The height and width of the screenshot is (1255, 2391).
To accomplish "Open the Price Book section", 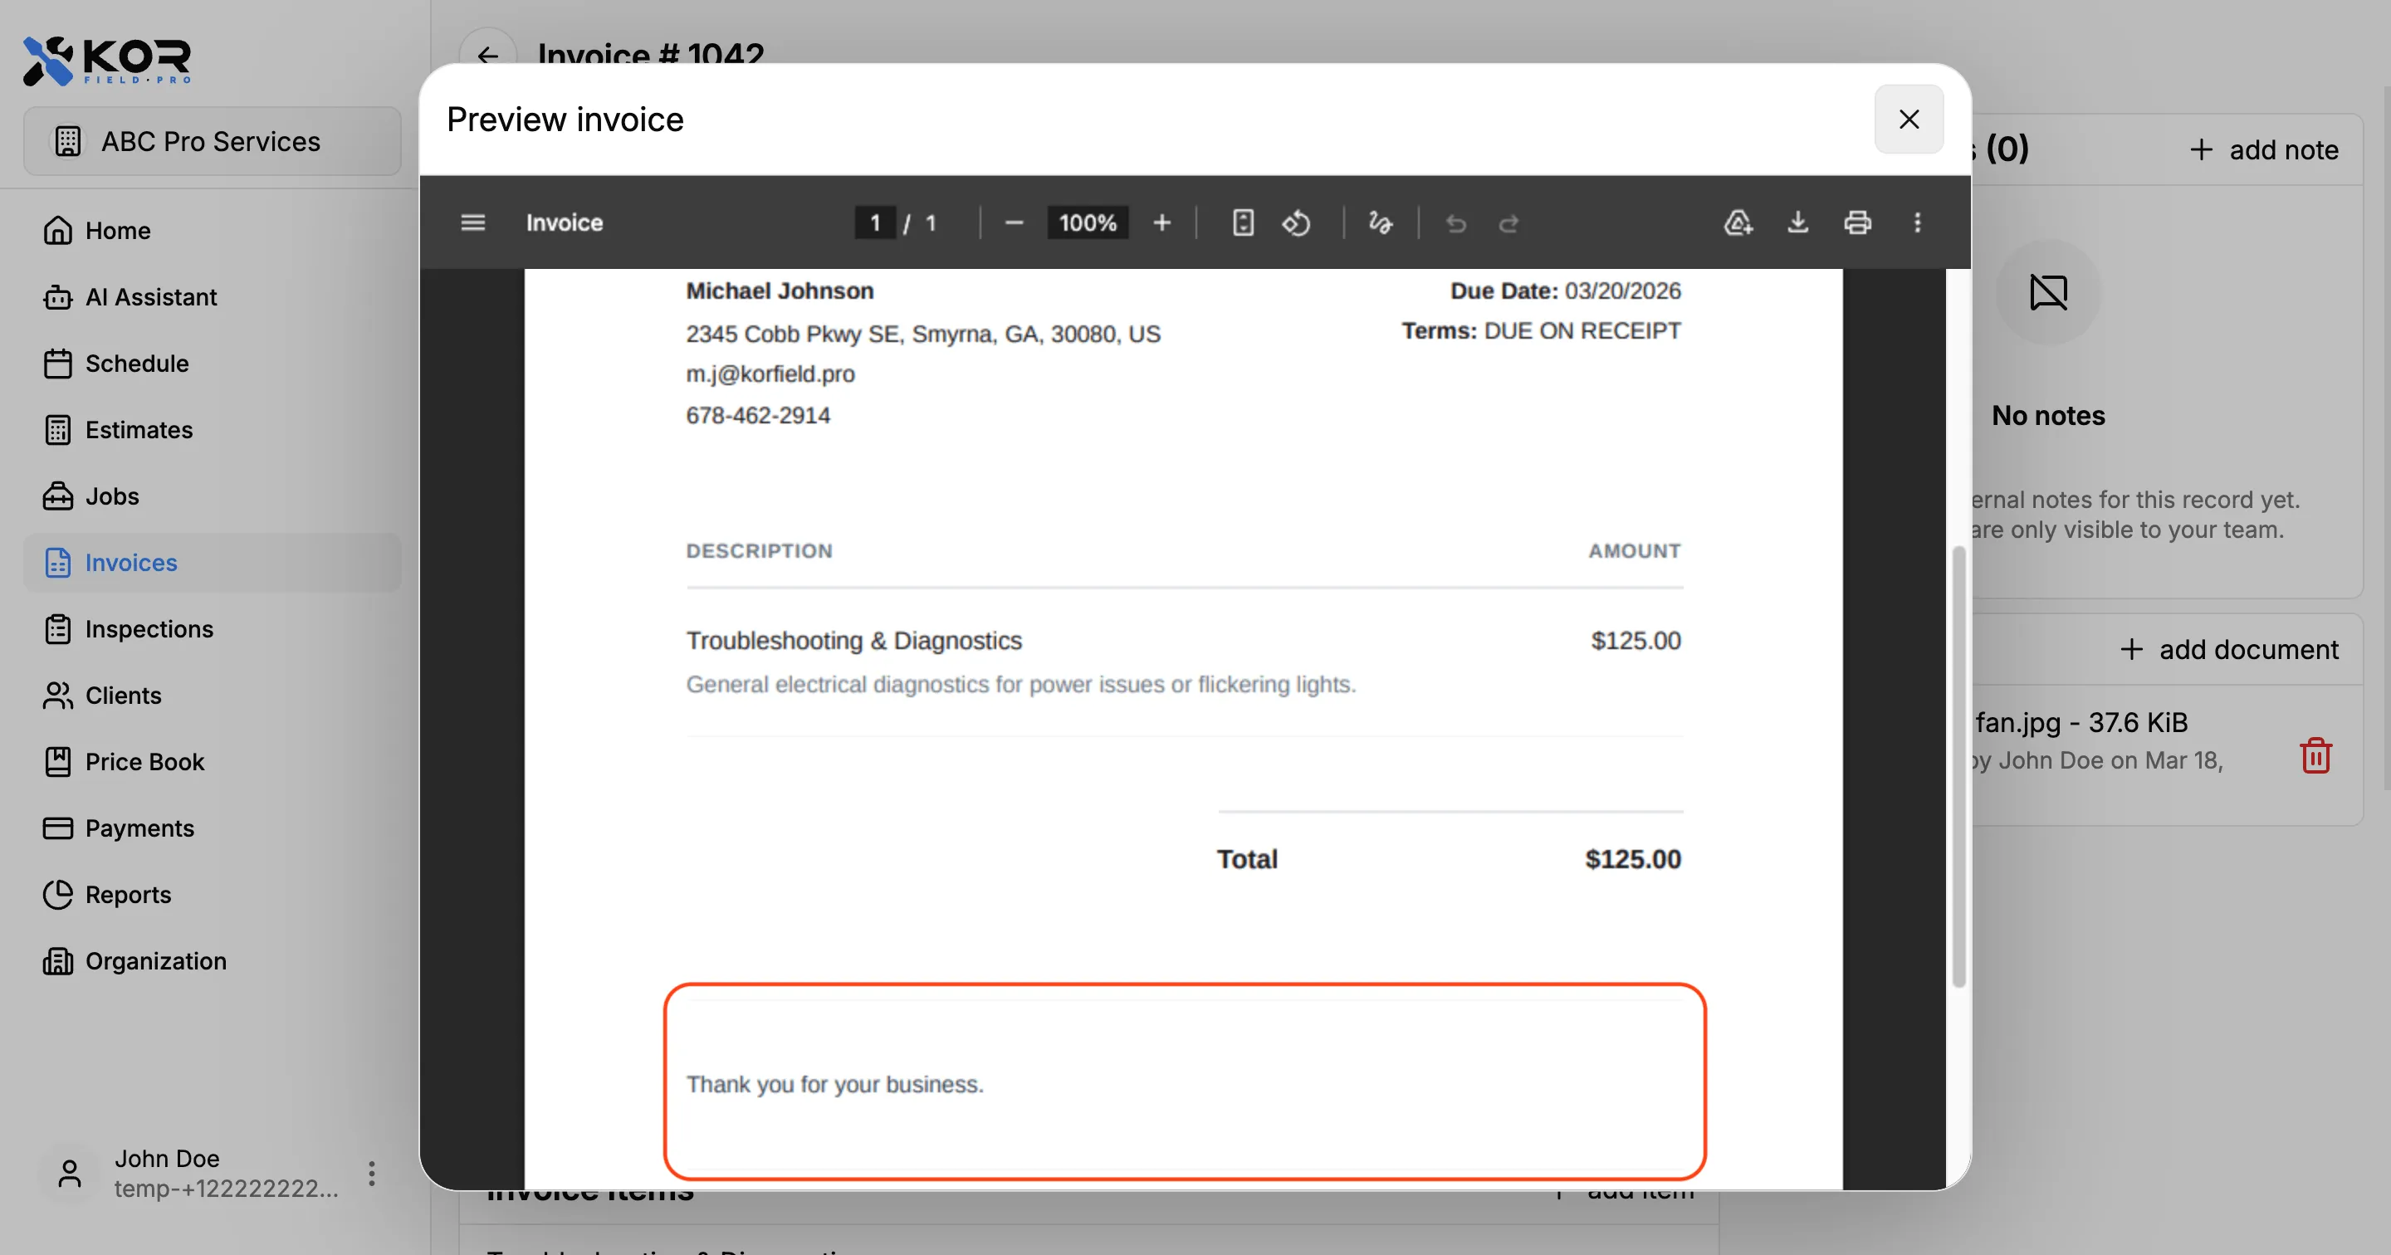I will click(x=144, y=761).
